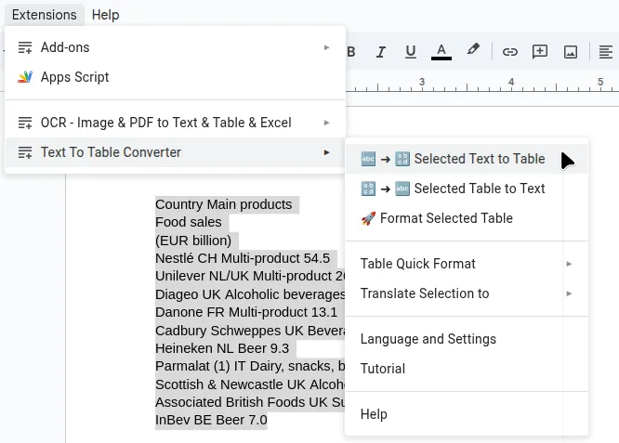Expand the Table Quick Format submenu
This screenshot has height=443, width=619.
point(569,264)
